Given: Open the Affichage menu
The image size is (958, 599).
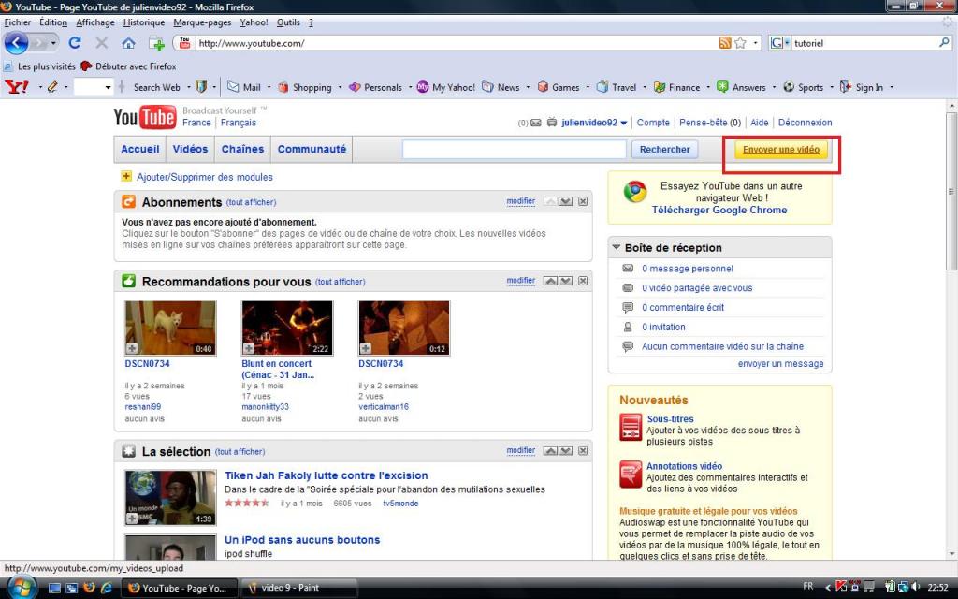Looking at the screenshot, I should pos(95,22).
